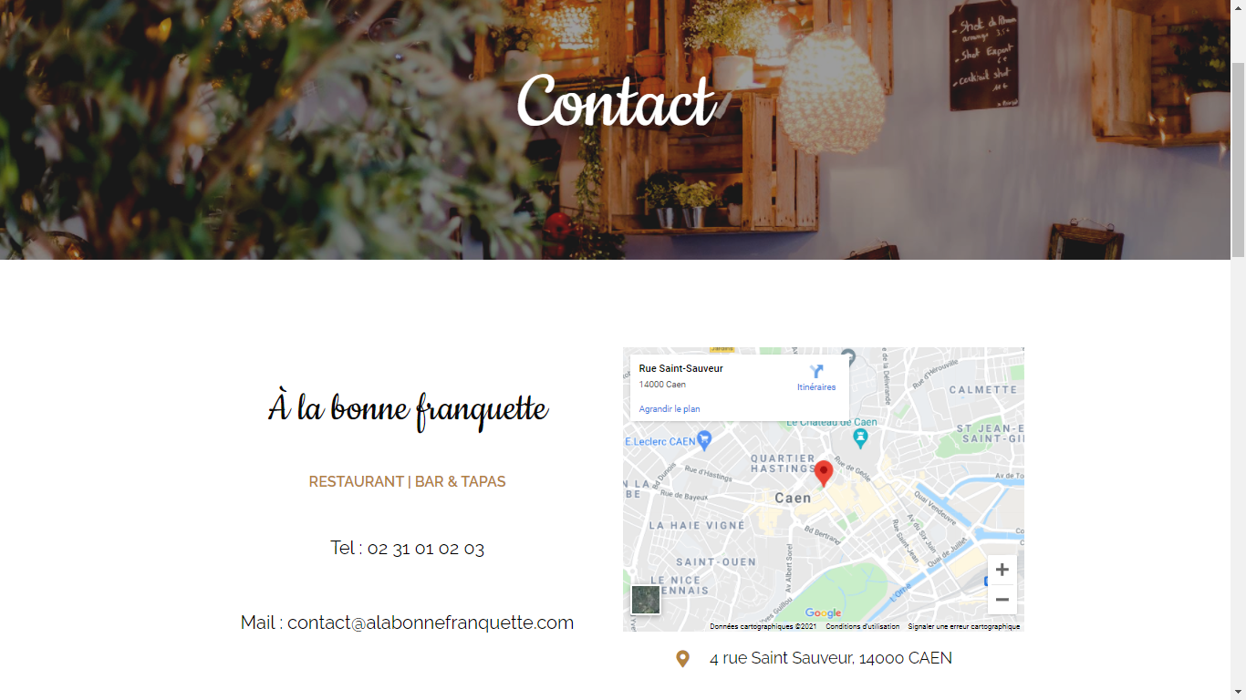Switch to satellite view via map thumbnail

tap(646, 600)
